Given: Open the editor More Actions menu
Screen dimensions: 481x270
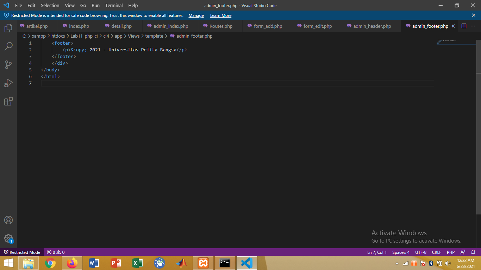Looking at the screenshot, I should pos(473,26).
